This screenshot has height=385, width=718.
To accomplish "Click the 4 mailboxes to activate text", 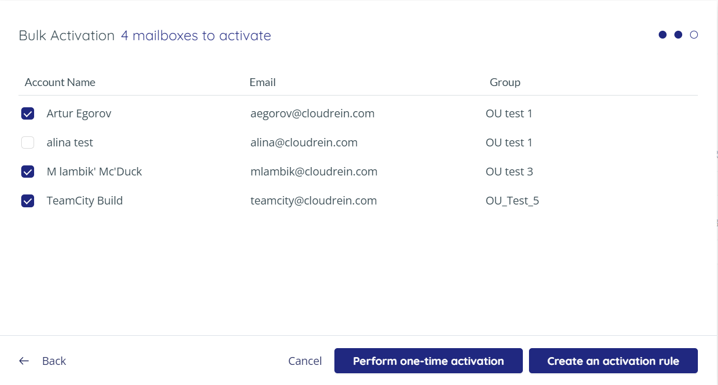I will pyautogui.click(x=196, y=35).
